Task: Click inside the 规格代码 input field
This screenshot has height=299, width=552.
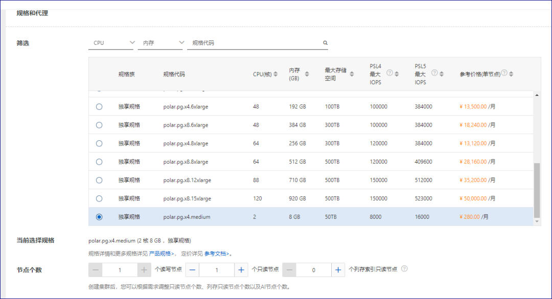Action: 245,43
